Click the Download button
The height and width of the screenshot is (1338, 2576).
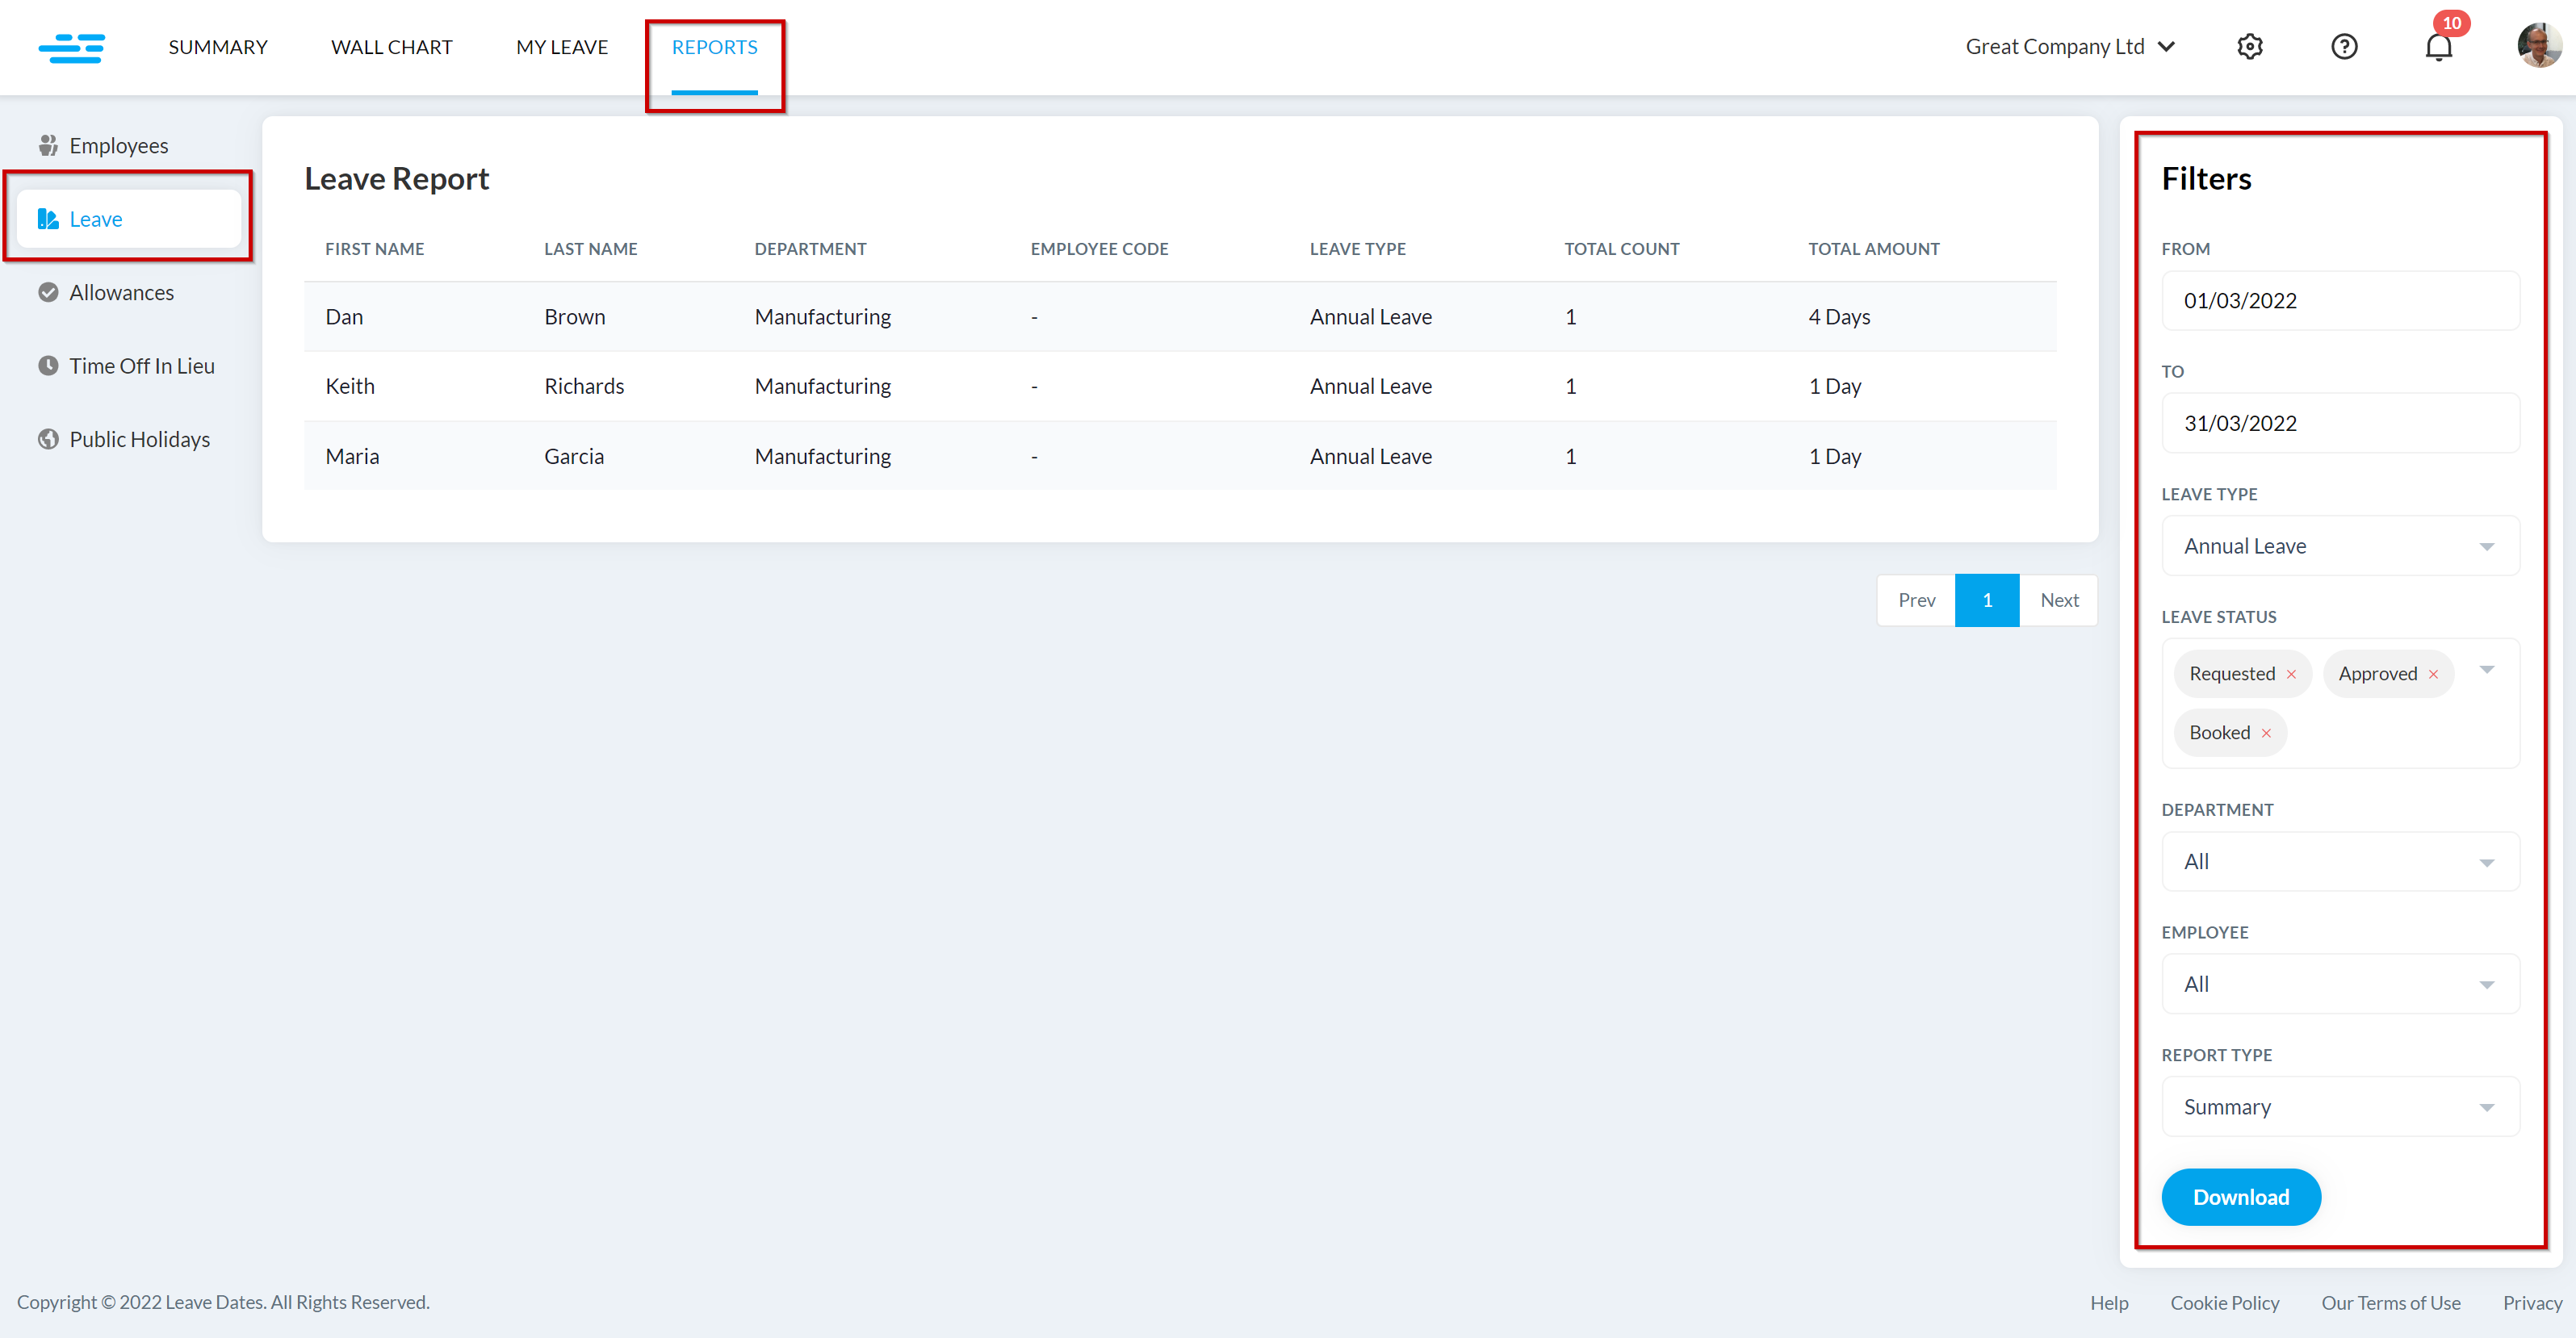2240,1197
